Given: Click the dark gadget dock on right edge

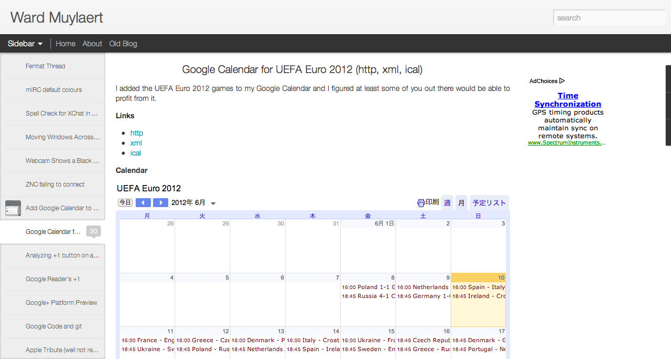Looking at the screenshot, I should tap(668, 105).
